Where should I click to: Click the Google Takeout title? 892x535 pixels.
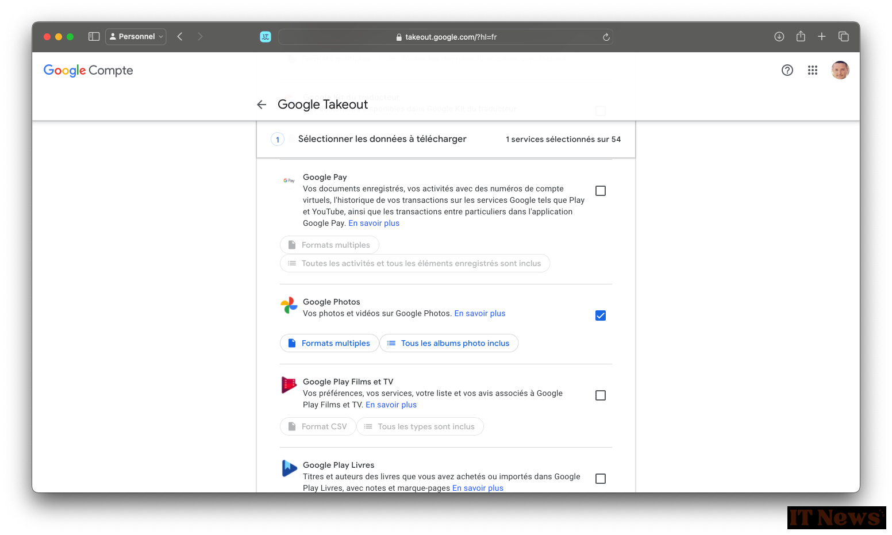pos(322,105)
